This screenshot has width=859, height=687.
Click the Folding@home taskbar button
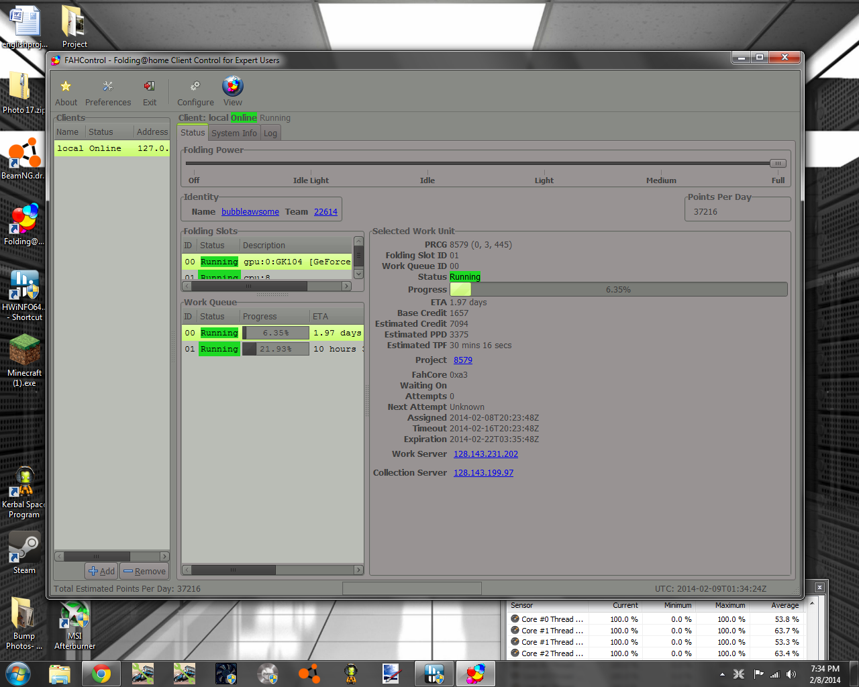coord(476,674)
